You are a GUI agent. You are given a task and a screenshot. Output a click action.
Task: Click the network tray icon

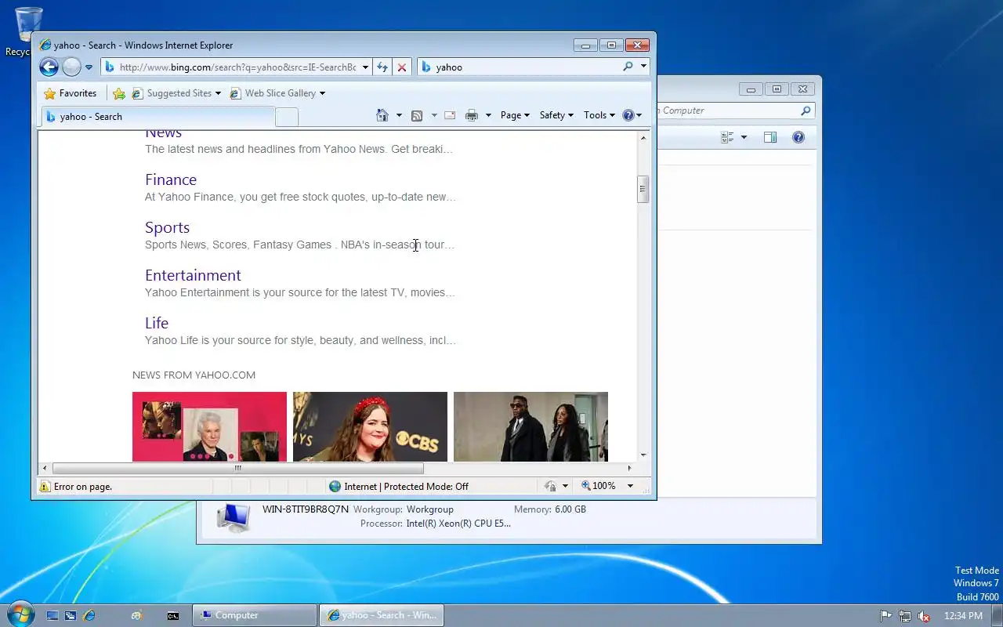coord(904,616)
